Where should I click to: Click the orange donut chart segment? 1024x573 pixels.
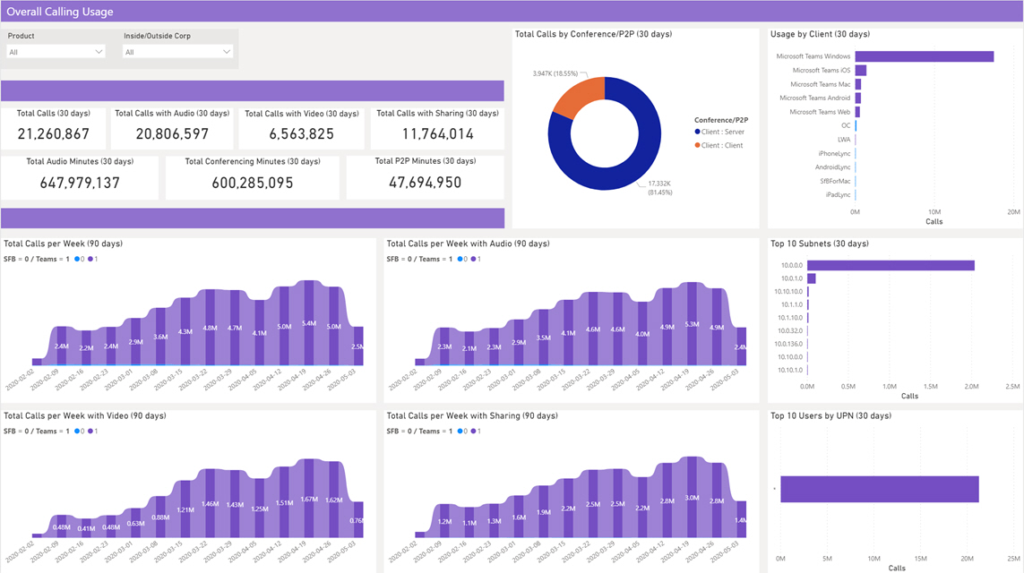coord(580,97)
